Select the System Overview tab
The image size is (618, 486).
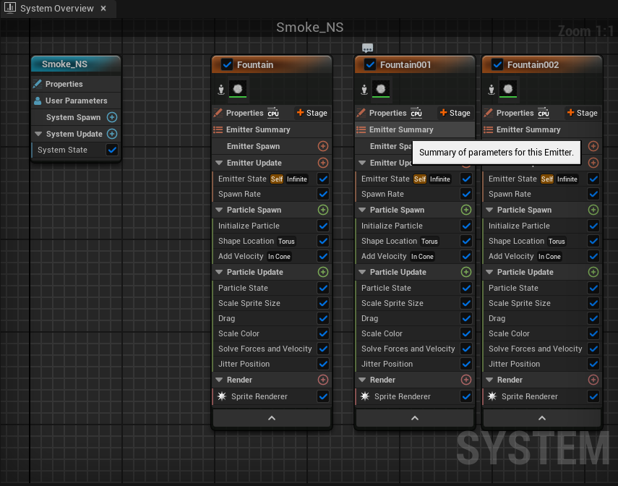pyautogui.click(x=56, y=9)
